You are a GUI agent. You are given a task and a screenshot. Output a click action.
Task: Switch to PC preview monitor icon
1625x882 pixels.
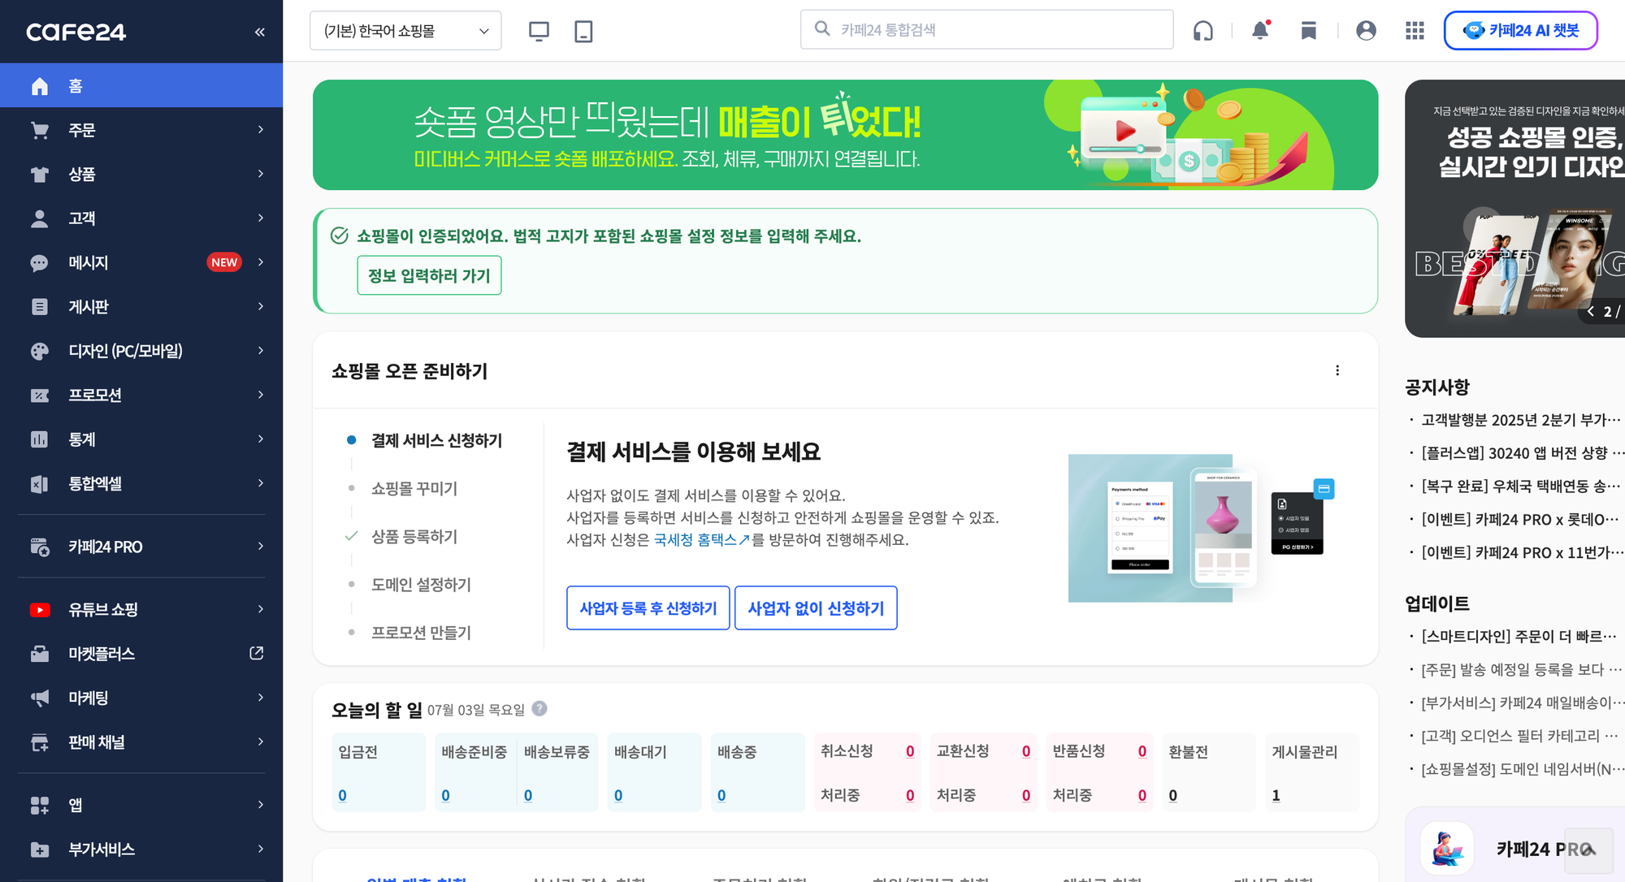coord(539,31)
